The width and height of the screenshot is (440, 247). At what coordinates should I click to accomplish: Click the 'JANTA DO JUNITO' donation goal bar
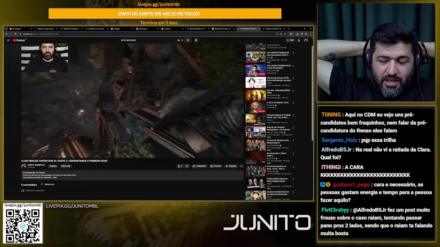tap(165, 14)
